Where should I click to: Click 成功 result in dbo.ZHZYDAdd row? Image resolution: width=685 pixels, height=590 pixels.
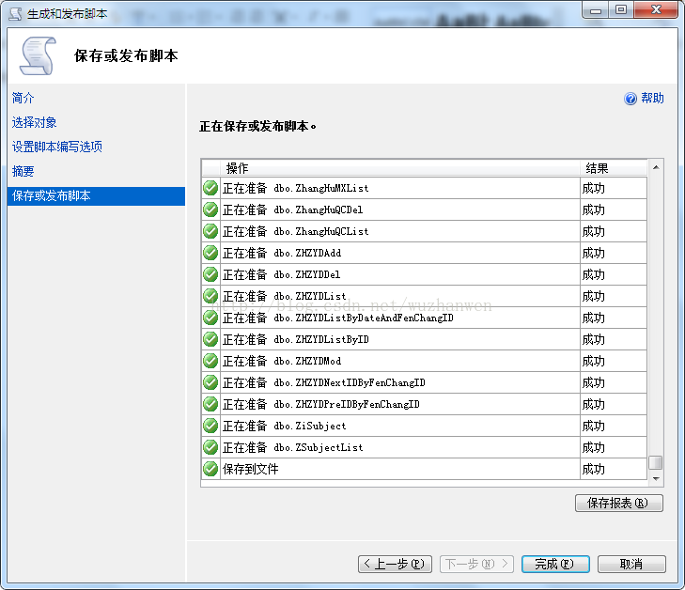(593, 253)
